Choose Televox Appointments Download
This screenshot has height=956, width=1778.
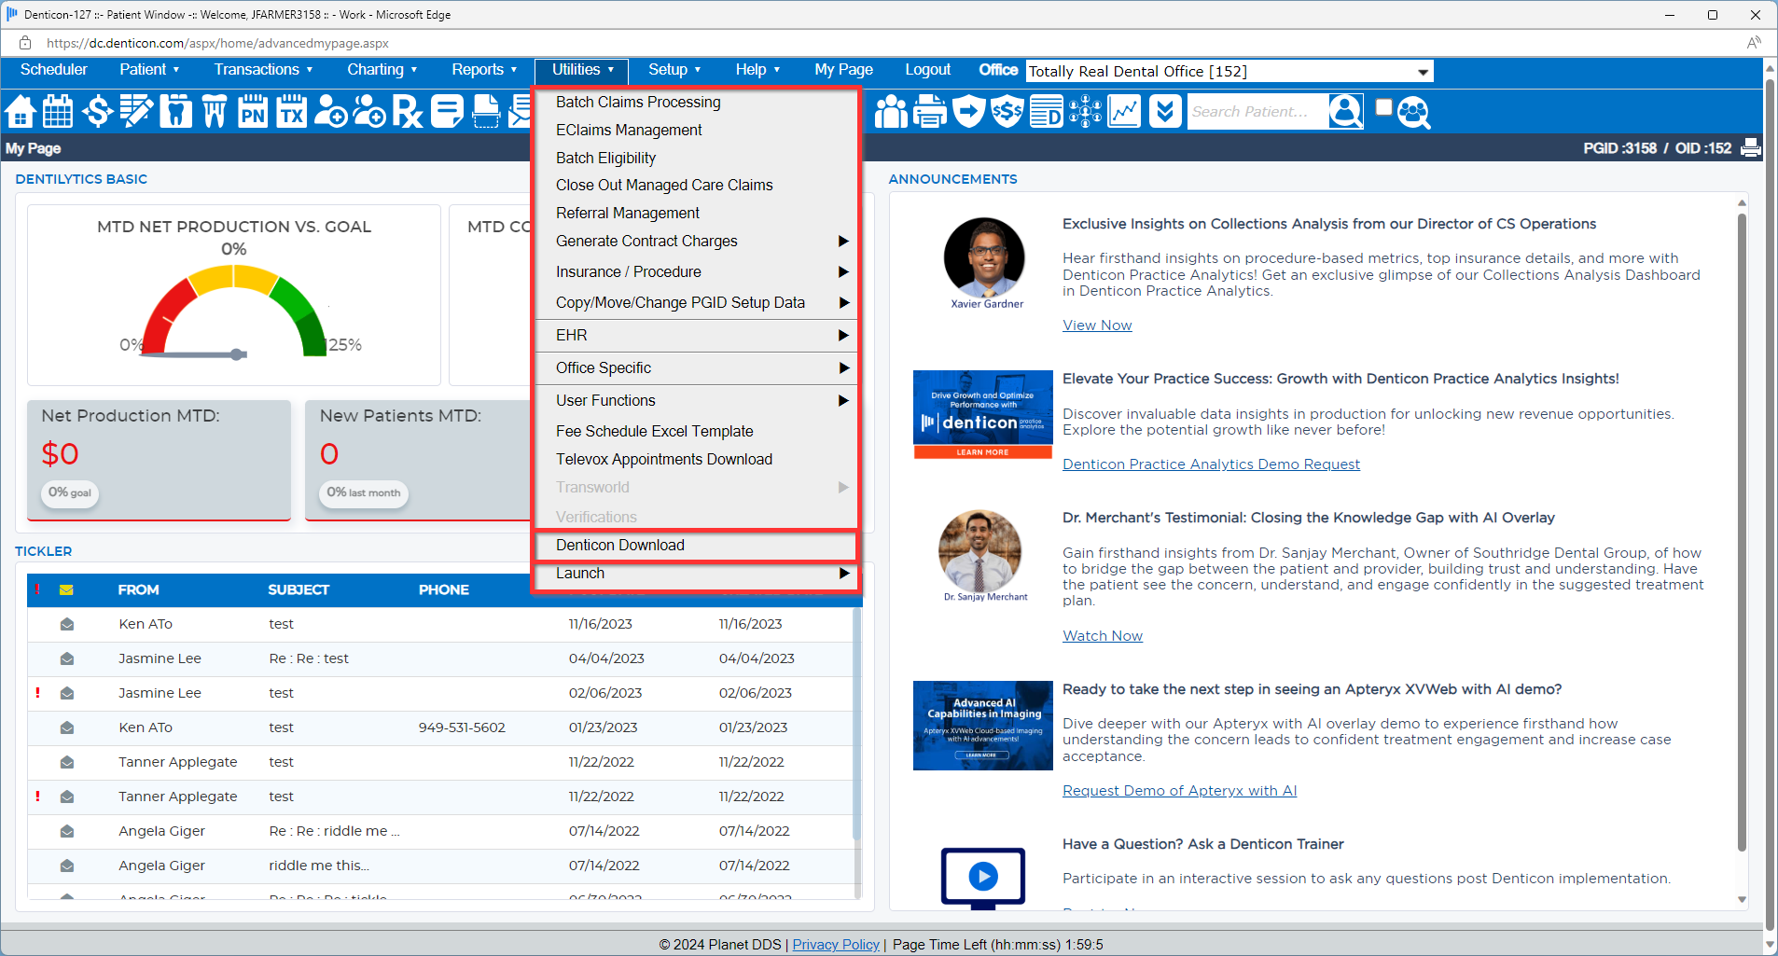pos(664,459)
